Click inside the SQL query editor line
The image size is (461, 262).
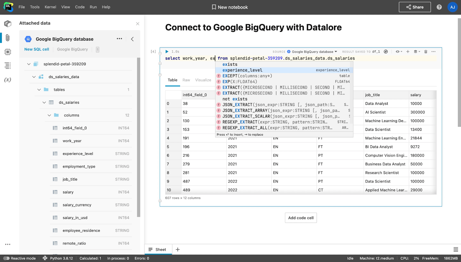pos(301,58)
